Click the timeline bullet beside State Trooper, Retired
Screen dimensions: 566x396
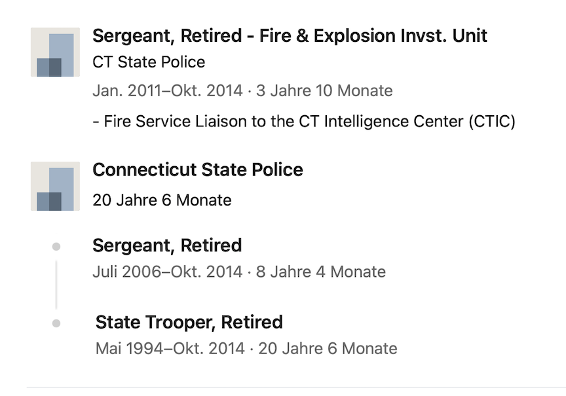pyautogui.click(x=56, y=323)
